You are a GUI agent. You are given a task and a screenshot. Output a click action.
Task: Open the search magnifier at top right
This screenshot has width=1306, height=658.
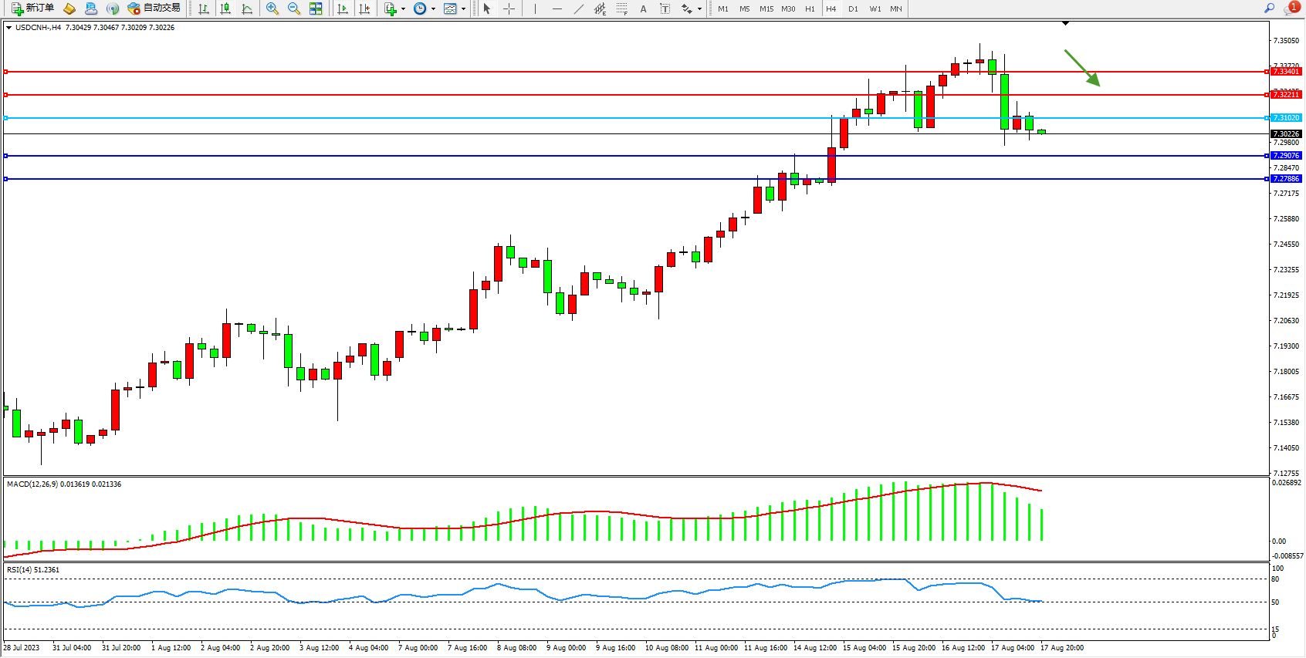[x=1269, y=8]
